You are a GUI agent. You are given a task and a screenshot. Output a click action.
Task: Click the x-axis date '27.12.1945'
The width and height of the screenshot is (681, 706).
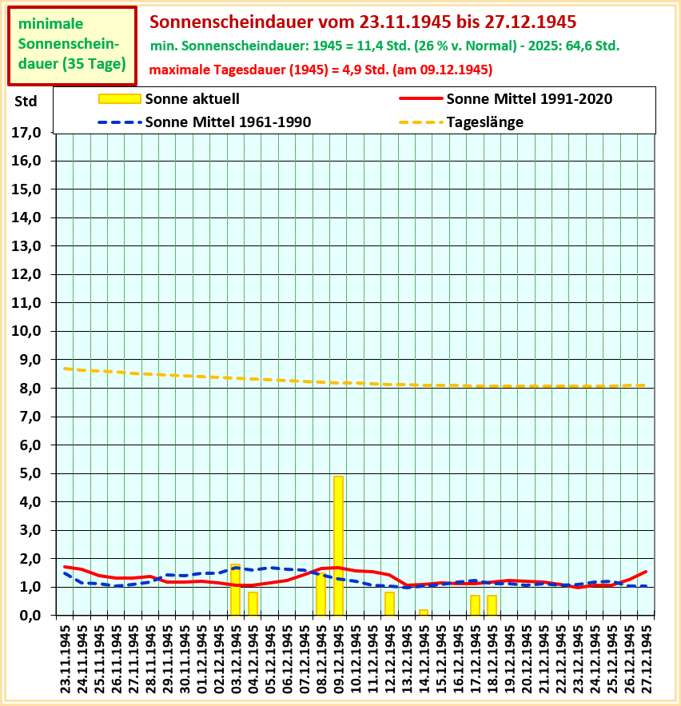[x=647, y=659]
